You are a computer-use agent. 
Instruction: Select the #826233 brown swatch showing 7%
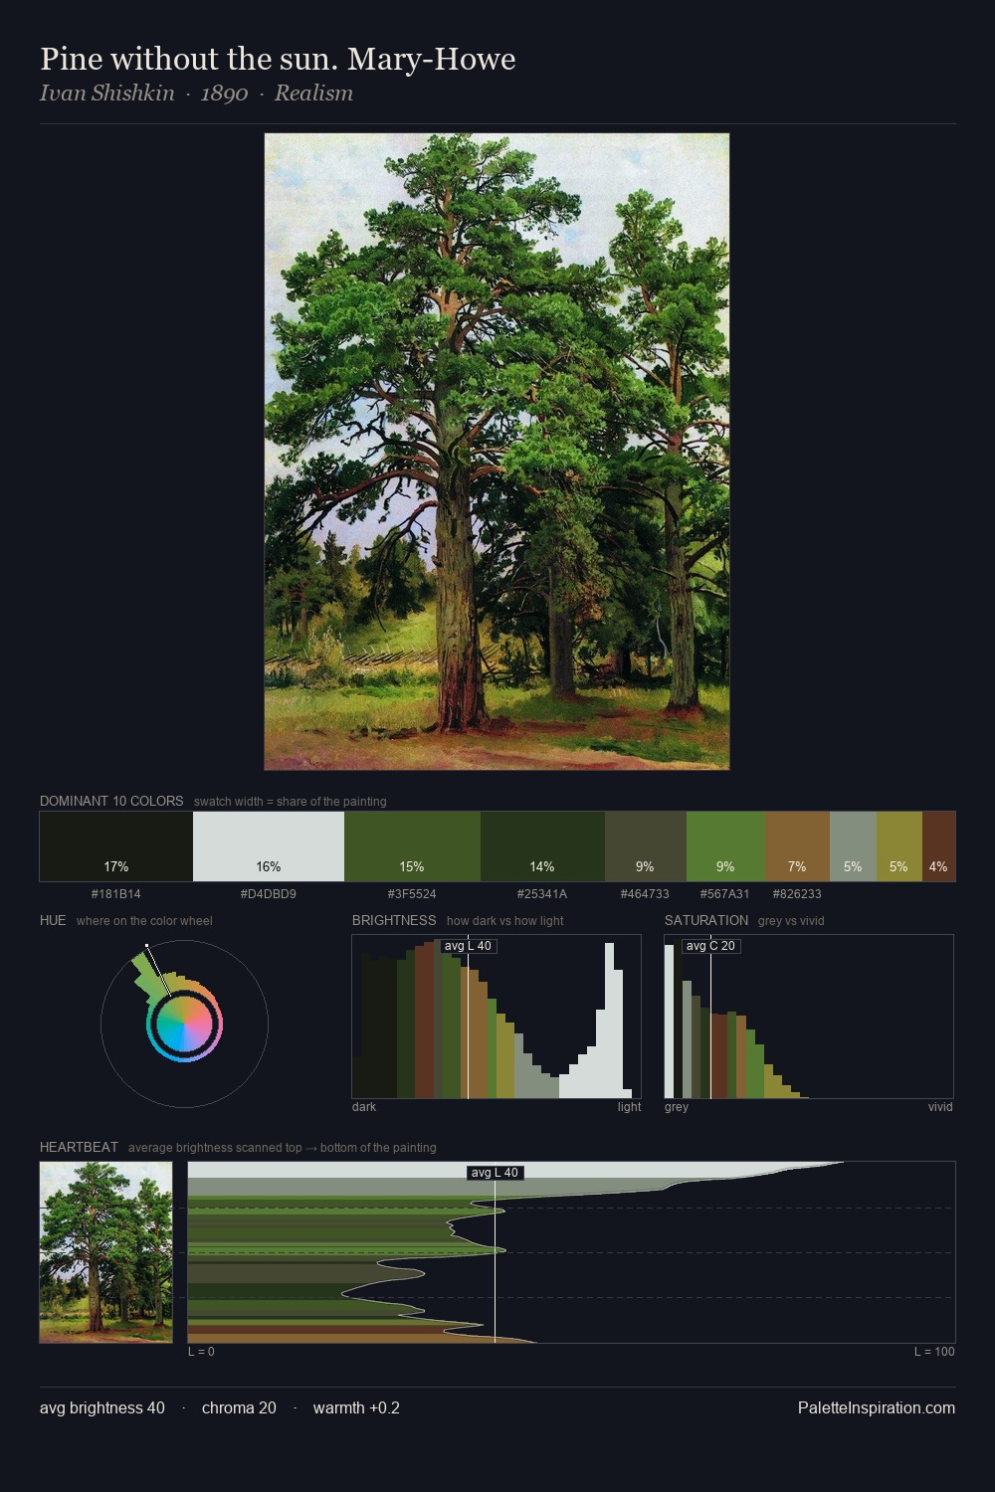click(x=797, y=846)
